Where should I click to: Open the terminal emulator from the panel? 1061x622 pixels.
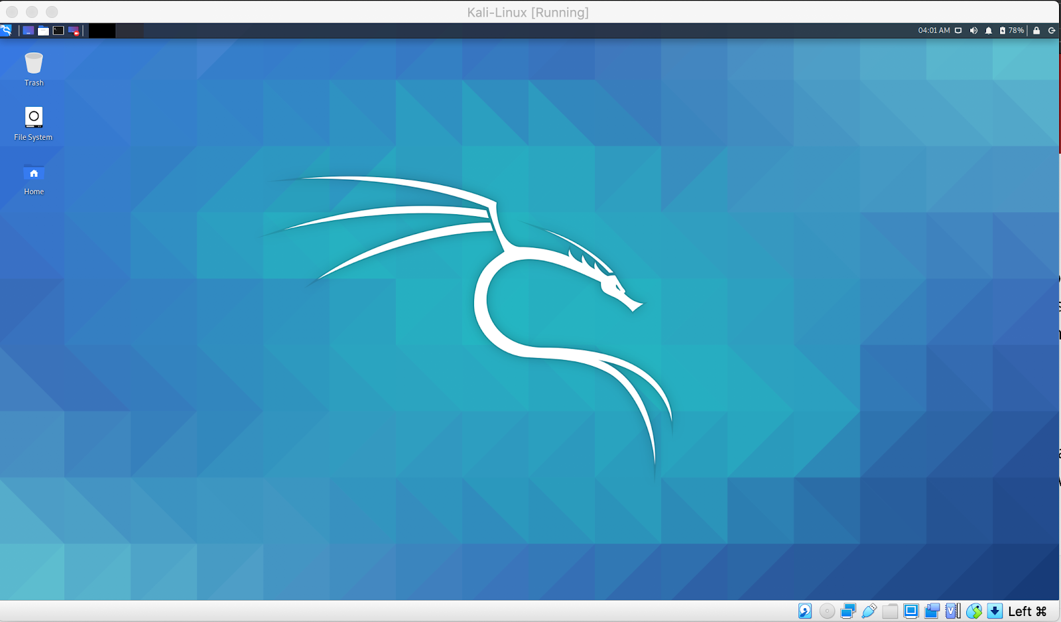point(58,31)
